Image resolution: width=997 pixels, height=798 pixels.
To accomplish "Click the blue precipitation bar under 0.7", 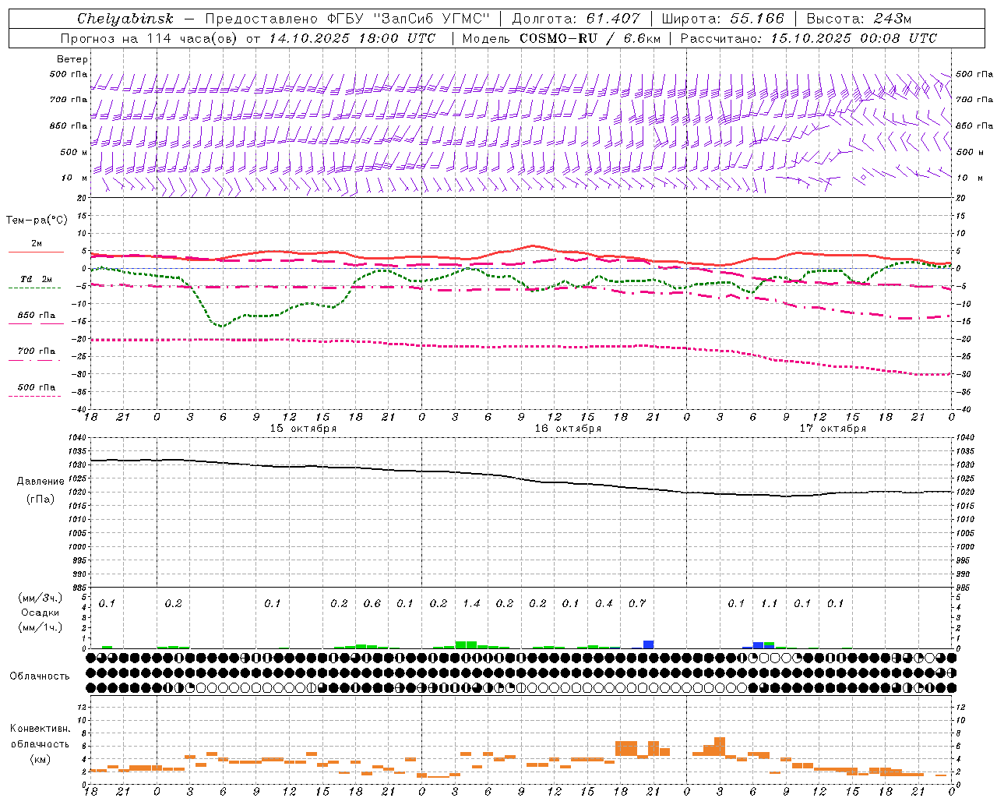I will [x=648, y=644].
